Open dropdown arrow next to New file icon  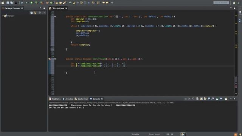tap(5, 3)
